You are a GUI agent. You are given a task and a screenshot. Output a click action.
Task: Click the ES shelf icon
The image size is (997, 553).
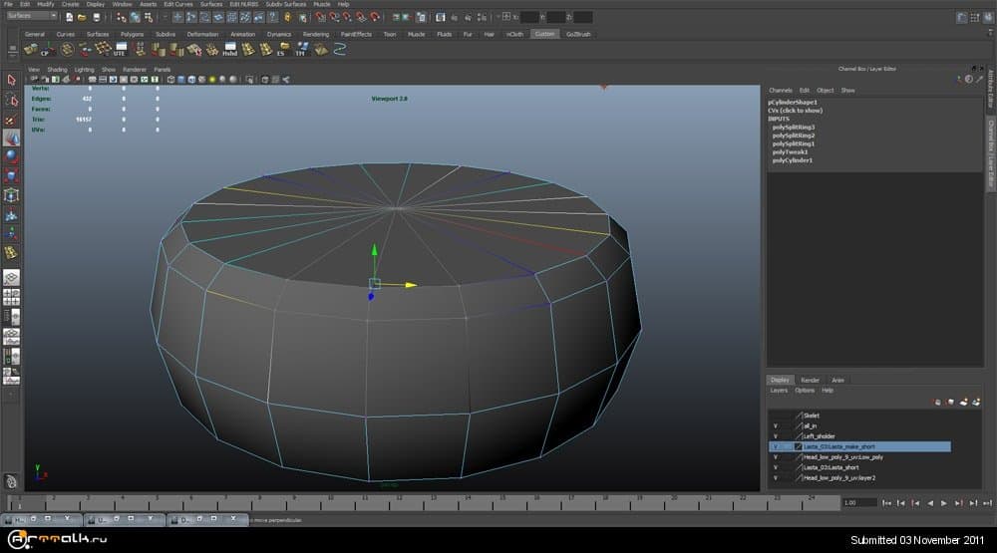[x=281, y=50]
